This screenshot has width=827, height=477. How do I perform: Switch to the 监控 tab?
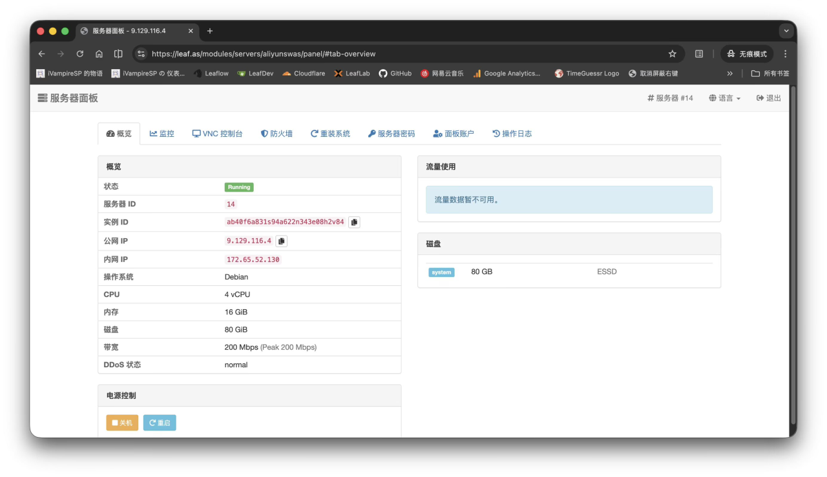pyautogui.click(x=162, y=134)
